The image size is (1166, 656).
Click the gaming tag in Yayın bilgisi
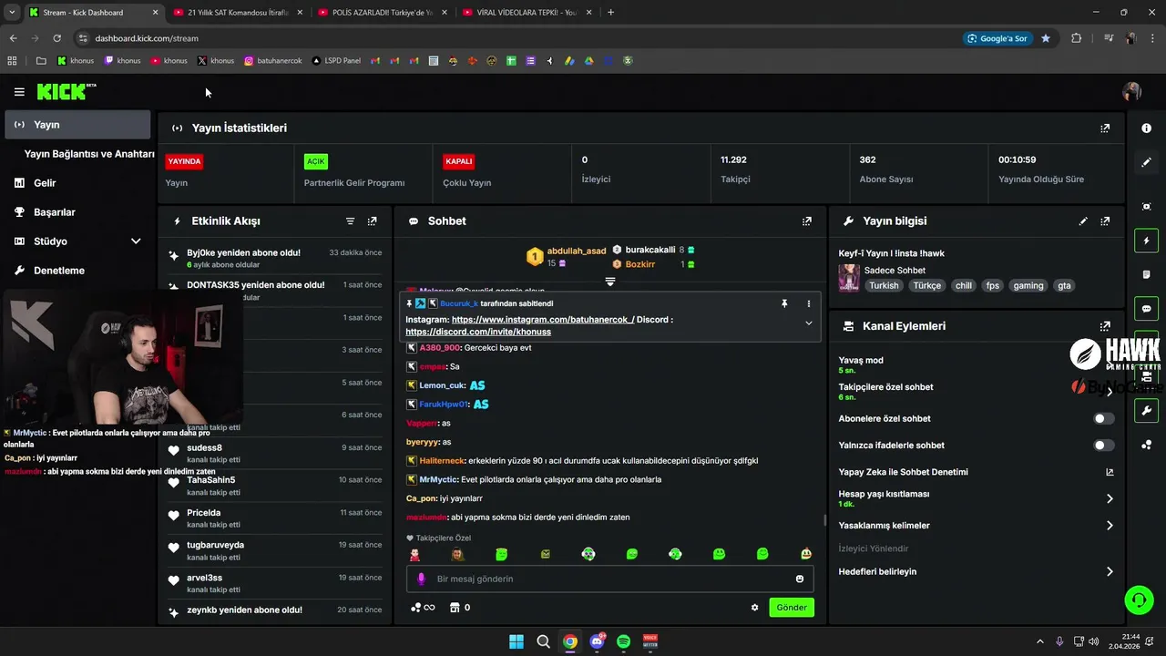[x=1028, y=285]
